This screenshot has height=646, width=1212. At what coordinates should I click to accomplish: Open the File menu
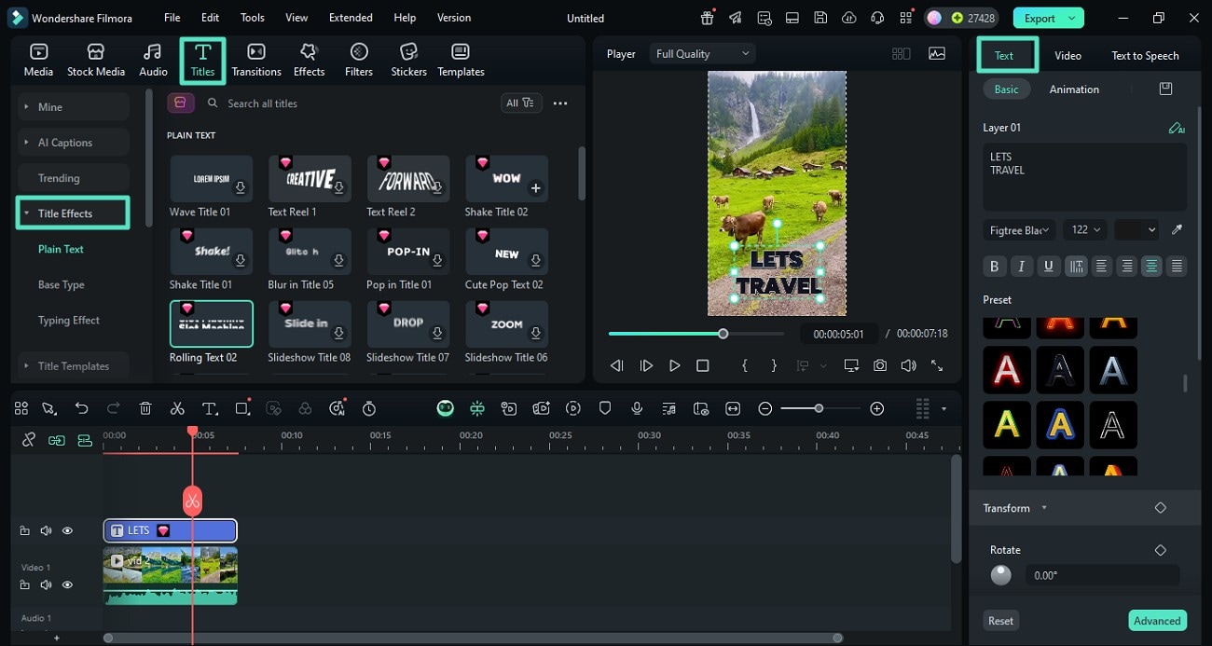[x=172, y=18]
